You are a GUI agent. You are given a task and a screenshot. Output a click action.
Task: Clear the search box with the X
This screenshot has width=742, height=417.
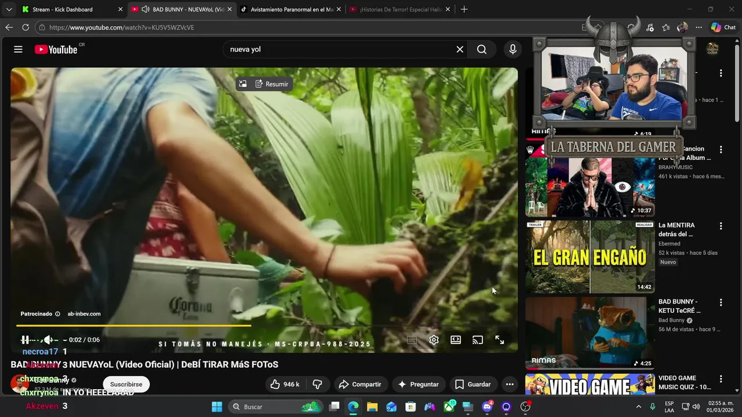[460, 49]
